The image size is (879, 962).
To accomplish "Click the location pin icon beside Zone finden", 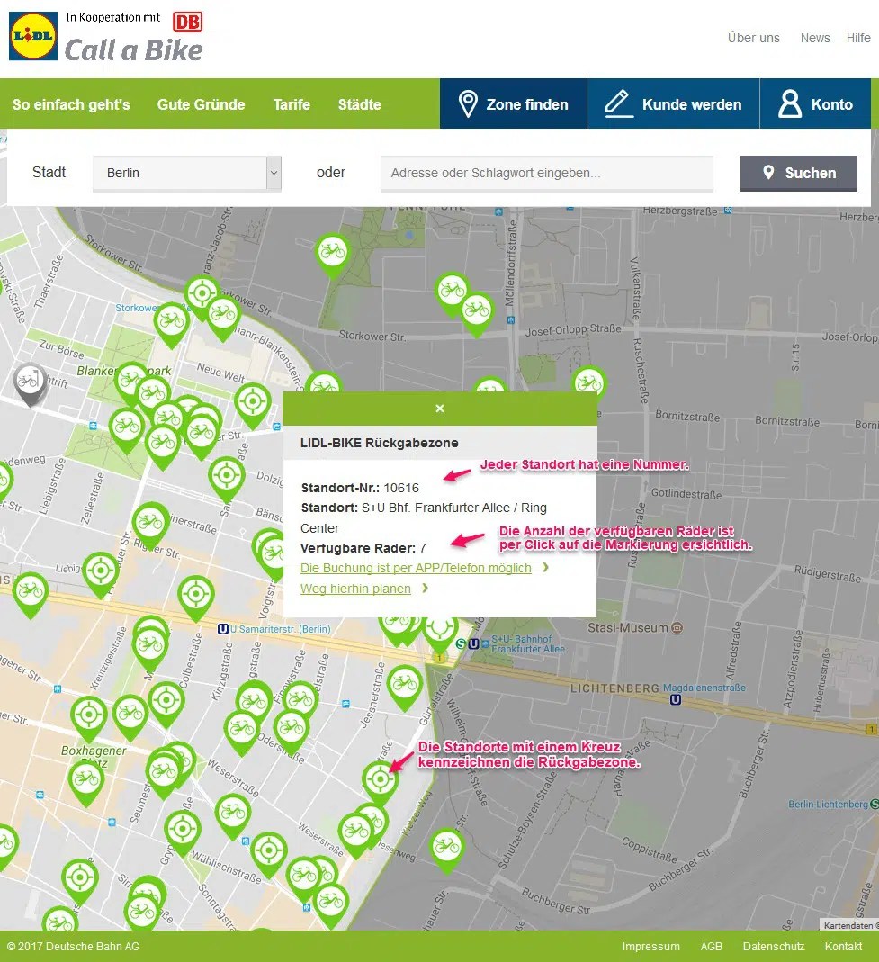I will tap(468, 103).
